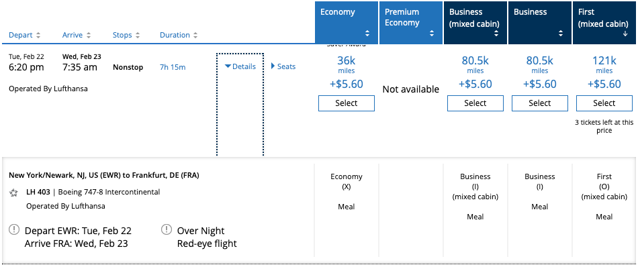
Task: Click the info icon next to Depart EWR
Action: coord(14,230)
